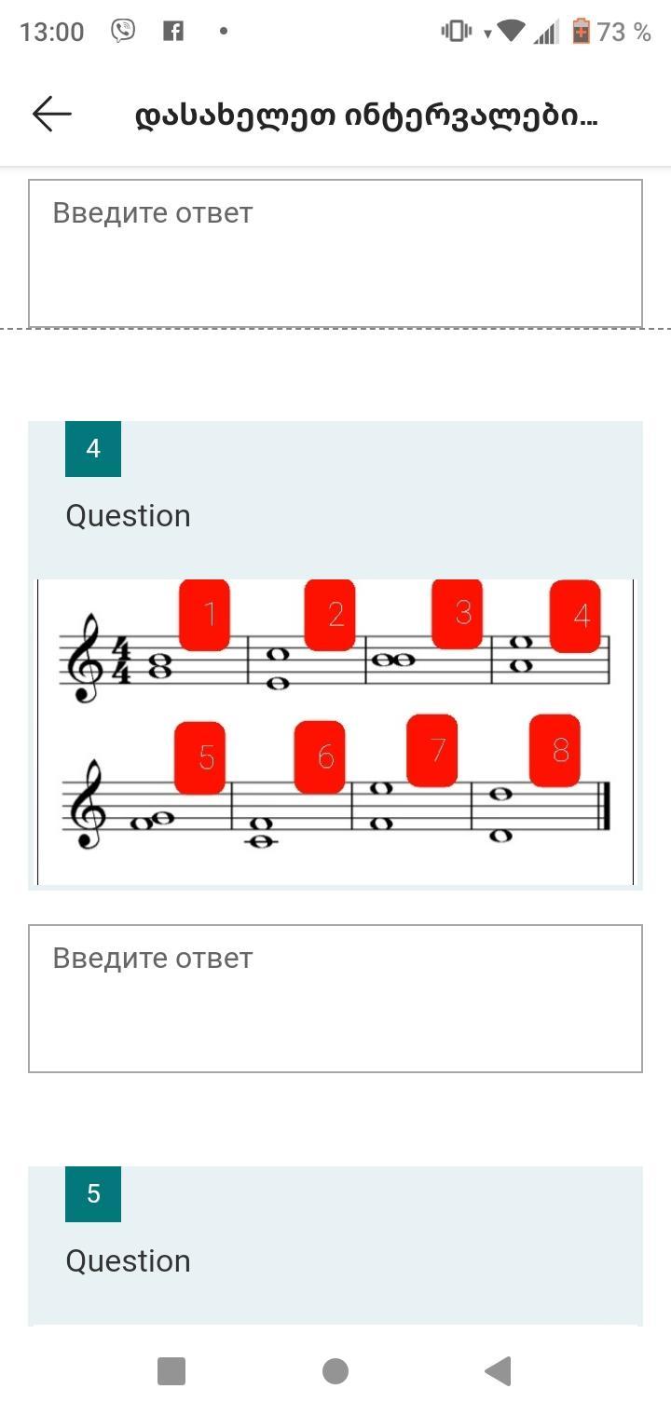Tap the Facebook notification icon

point(173,31)
